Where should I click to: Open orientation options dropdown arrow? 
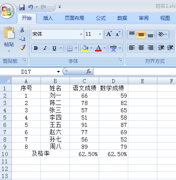pyautogui.click(x=166, y=34)
